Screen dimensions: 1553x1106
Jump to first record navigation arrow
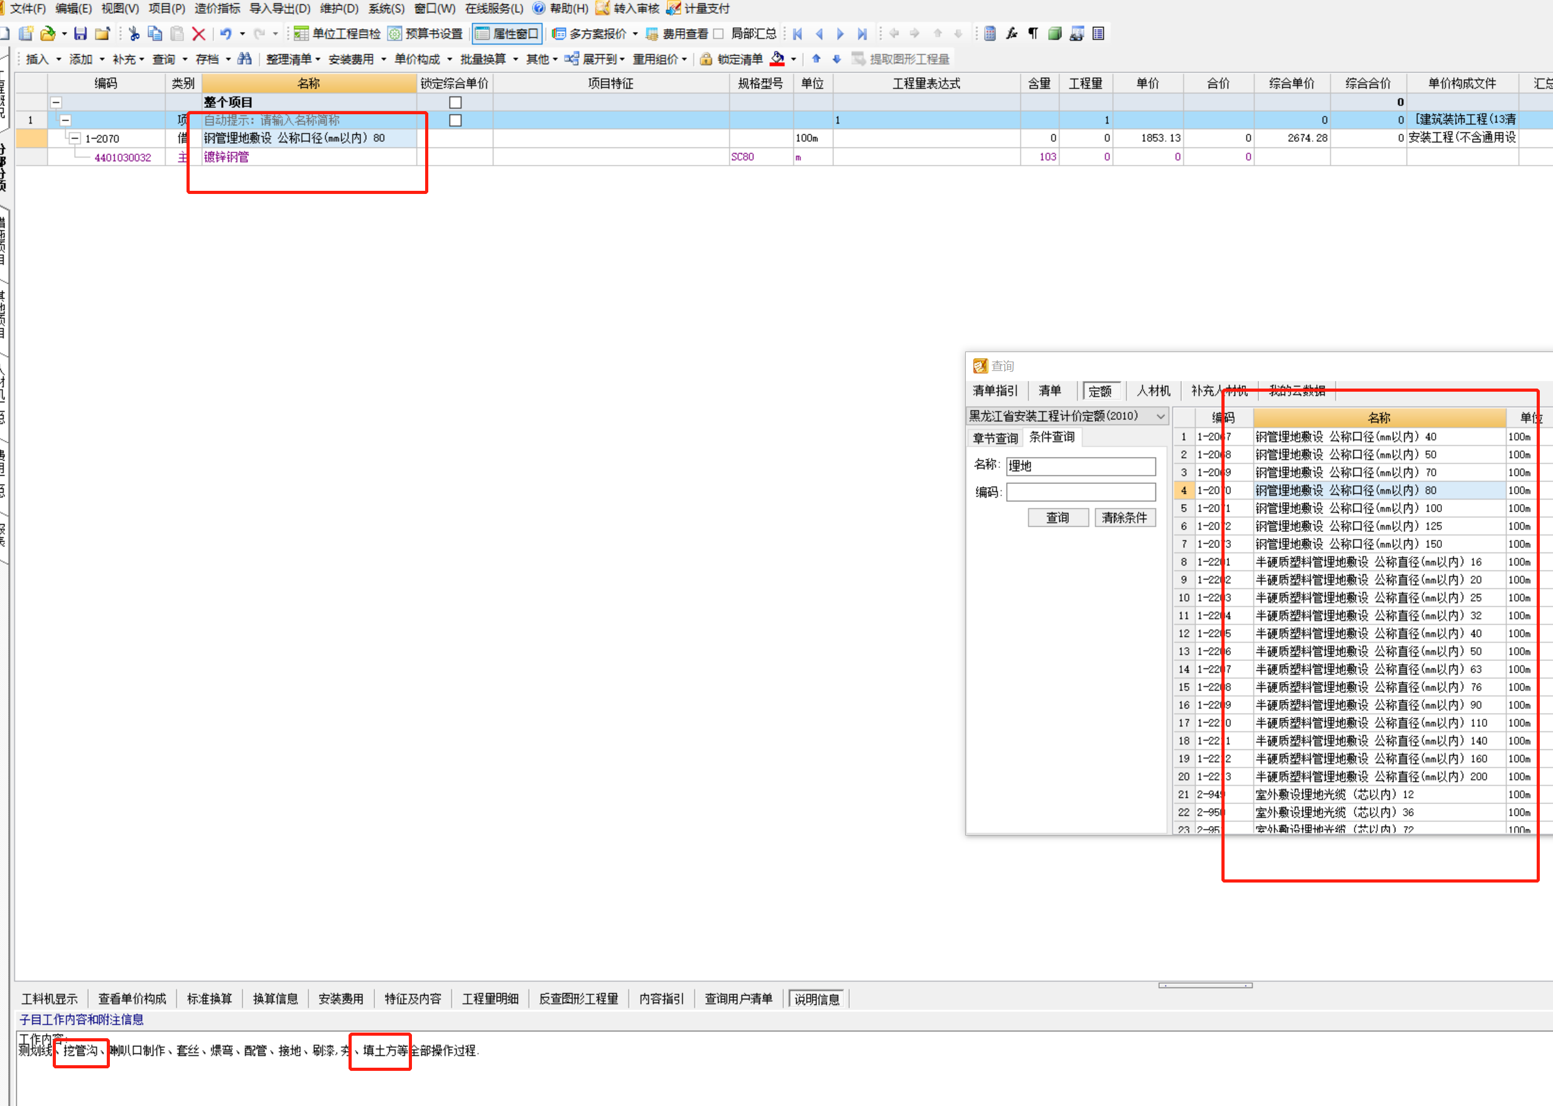[x=798, y=33]
